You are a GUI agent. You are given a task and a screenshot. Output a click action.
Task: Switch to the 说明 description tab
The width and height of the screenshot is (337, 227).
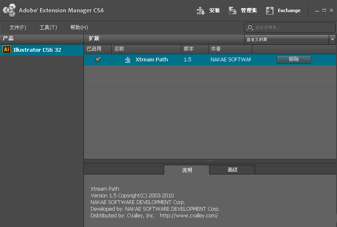pyautogui.click(x=187, y=170)
